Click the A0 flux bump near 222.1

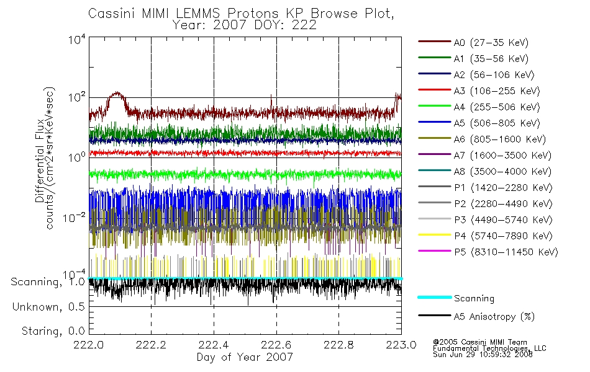(x=117, y=99)
